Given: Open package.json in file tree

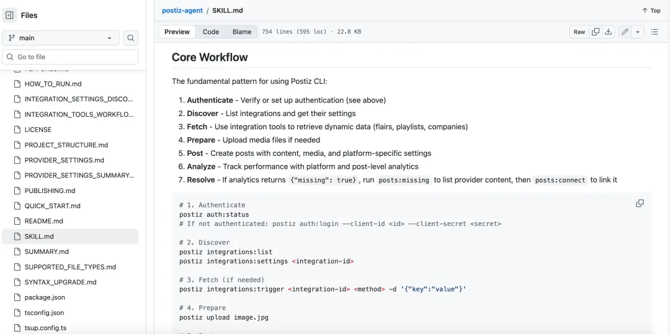Looking at the screenshot, I should point(45,297).
